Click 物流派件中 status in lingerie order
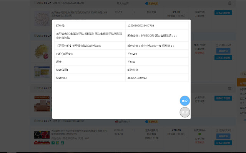Image resolution: width=246 pixels, height=153 pixels. click(200, 130)
